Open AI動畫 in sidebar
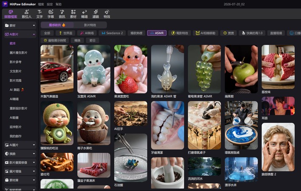Screen dimensions: 301x191 coord(14,118)
